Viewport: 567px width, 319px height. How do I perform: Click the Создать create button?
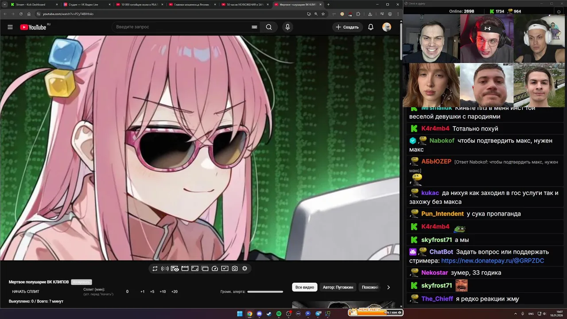click(x=347, y=27)
